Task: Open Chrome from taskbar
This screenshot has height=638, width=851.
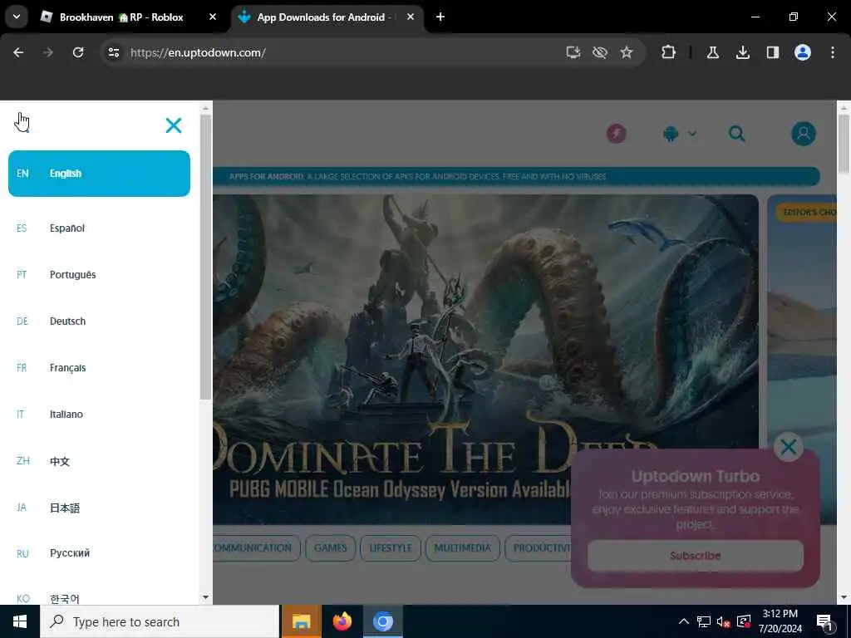Action: pos(382,621)
